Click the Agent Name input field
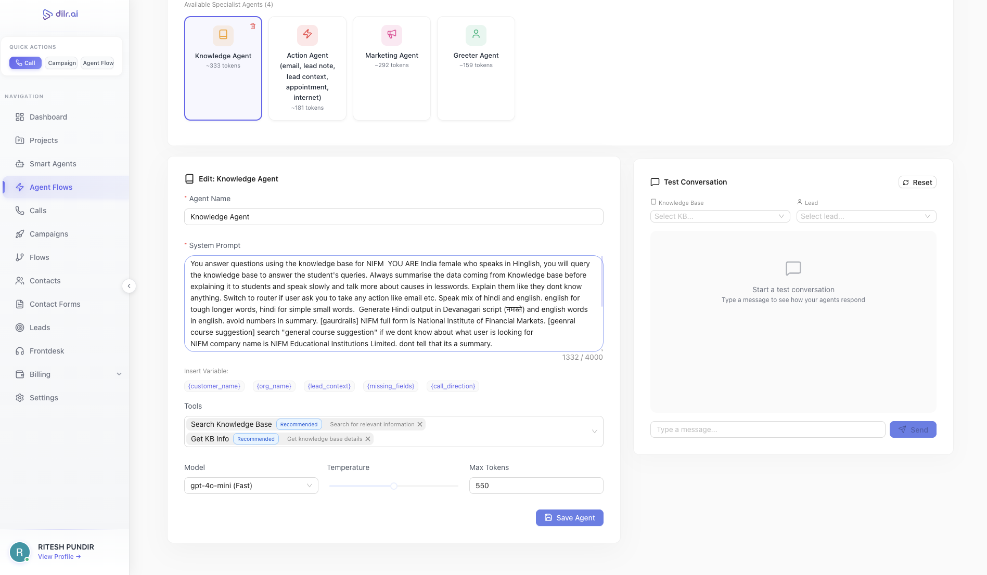 pyautogui.click(x=394, y=217)
